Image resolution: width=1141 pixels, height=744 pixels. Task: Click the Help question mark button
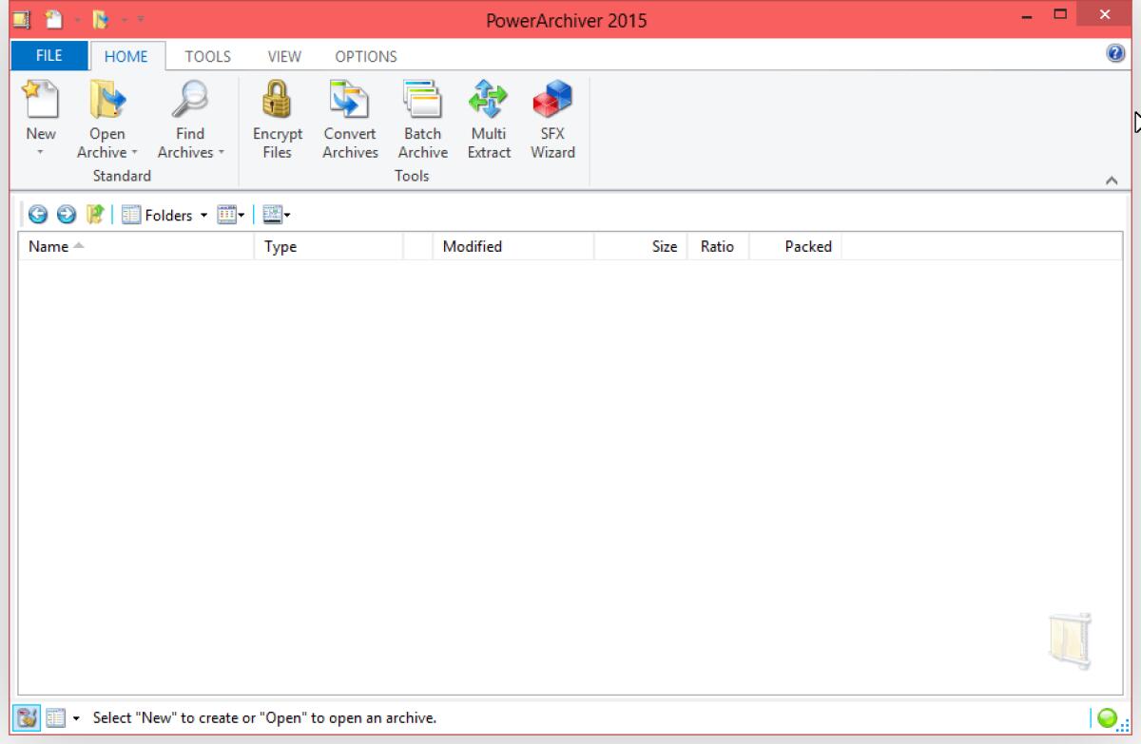(x=1114, y=51)
